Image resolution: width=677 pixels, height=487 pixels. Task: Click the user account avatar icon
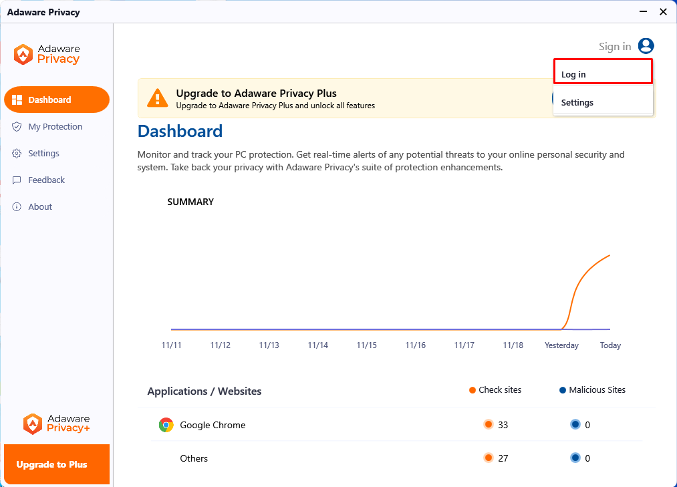(x=646, y=46)
